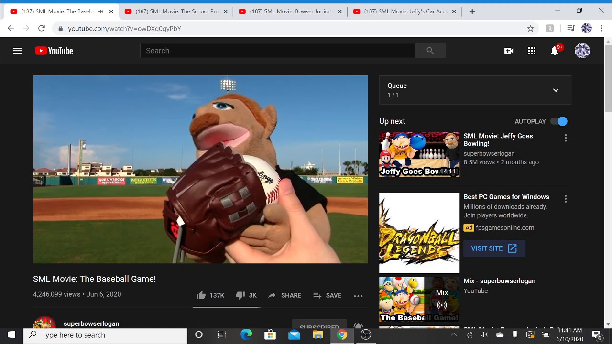This screenshot has width=612, height=344.
Task: Open Cortana circle on the taskbar
Action: pyautogui.click(x=199, y=335)
